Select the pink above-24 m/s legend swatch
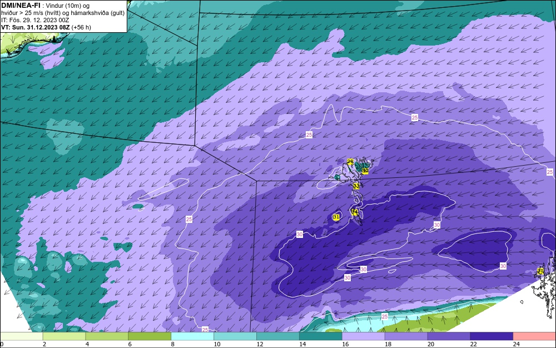 [x=534, y=336]
